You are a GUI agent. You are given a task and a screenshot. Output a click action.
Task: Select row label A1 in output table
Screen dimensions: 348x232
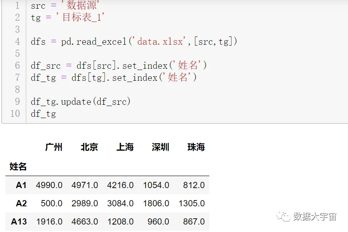pos(21,185)
